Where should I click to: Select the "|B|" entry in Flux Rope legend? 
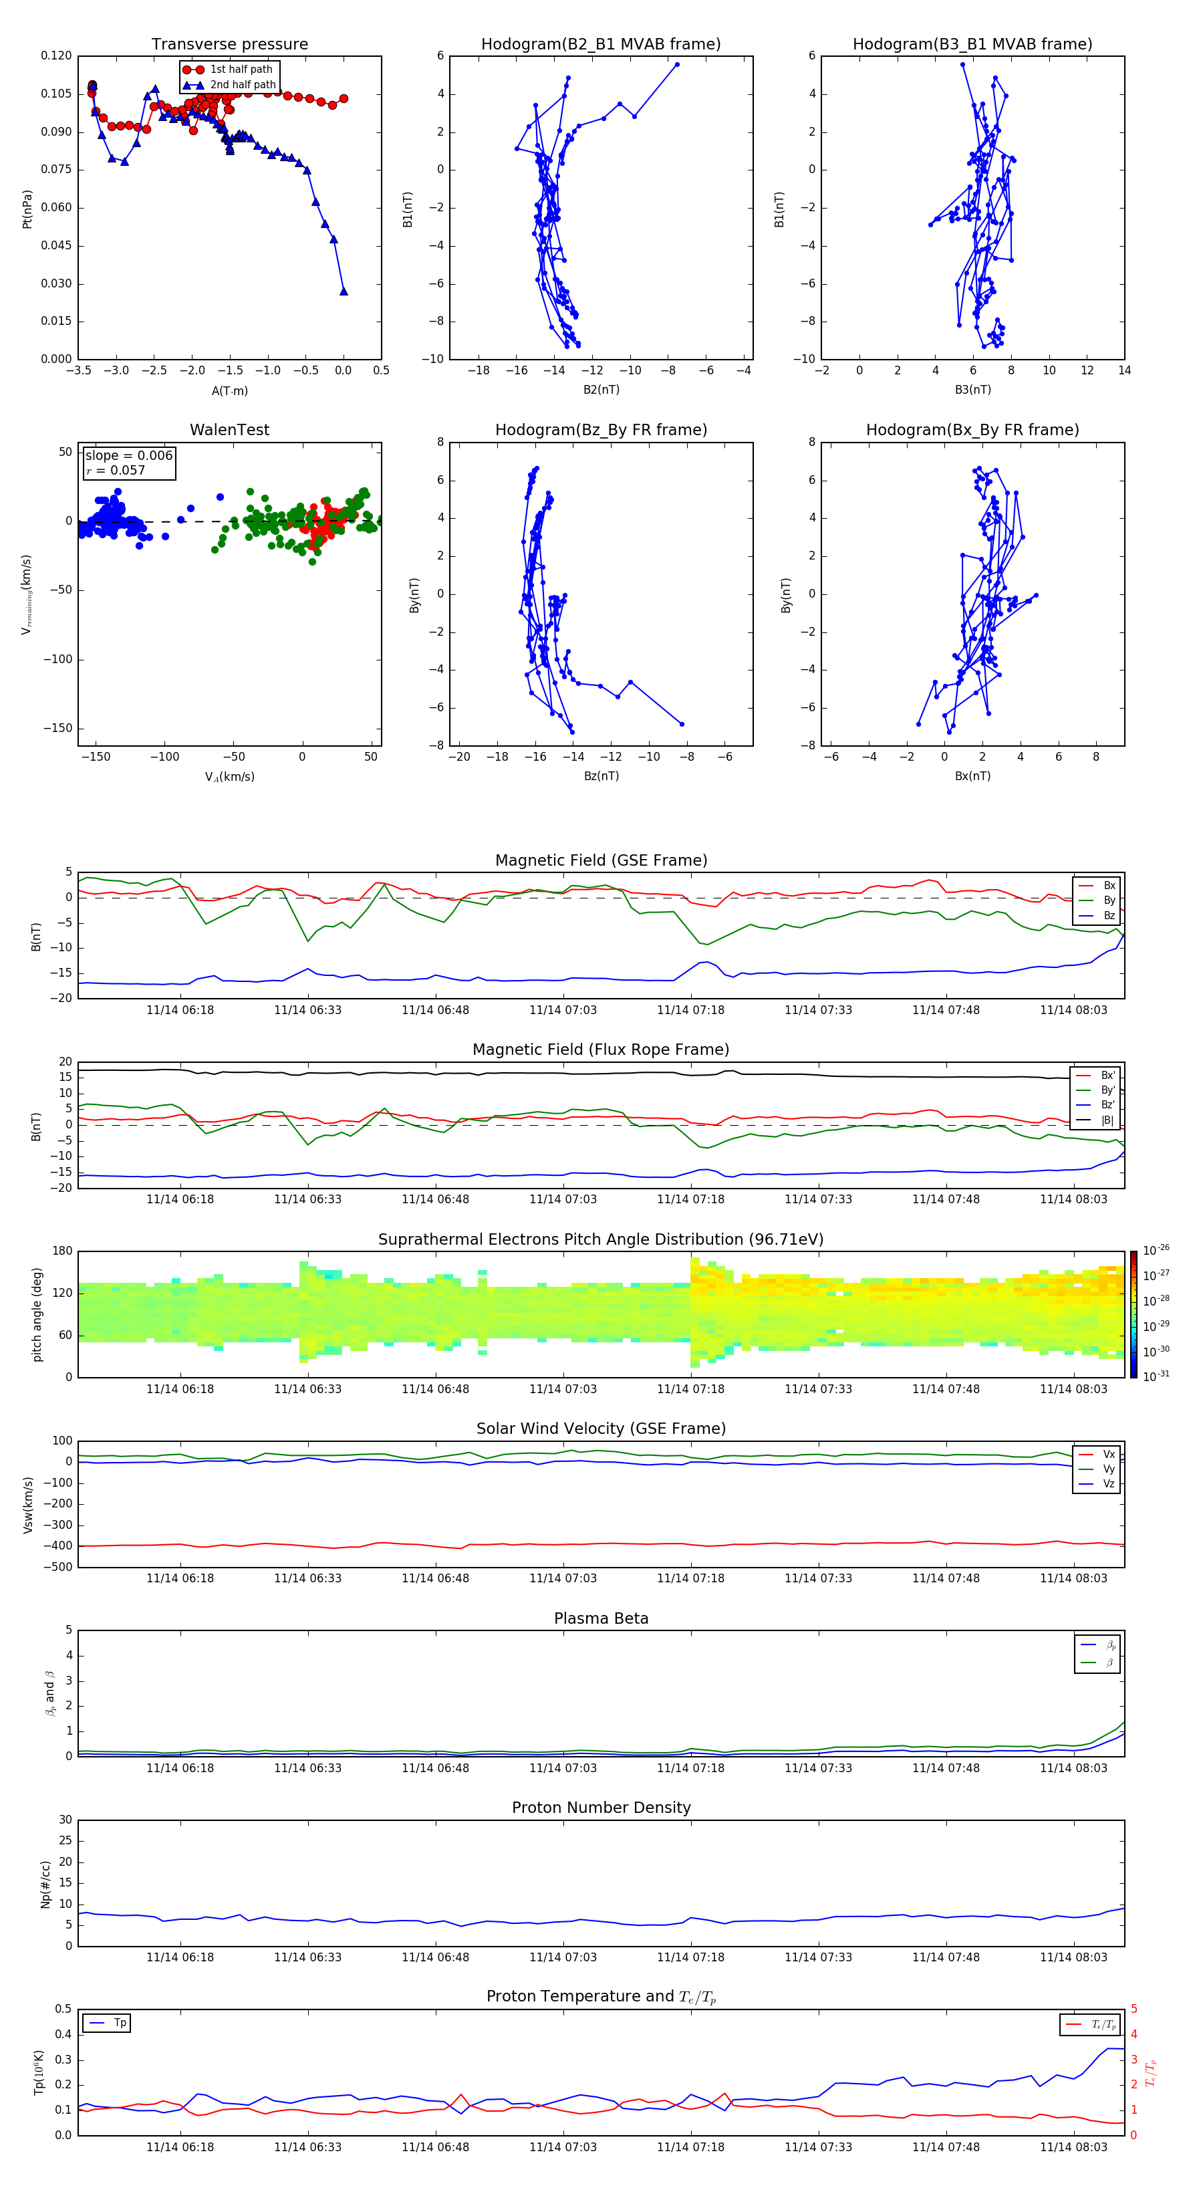tap(1096, 1120)
